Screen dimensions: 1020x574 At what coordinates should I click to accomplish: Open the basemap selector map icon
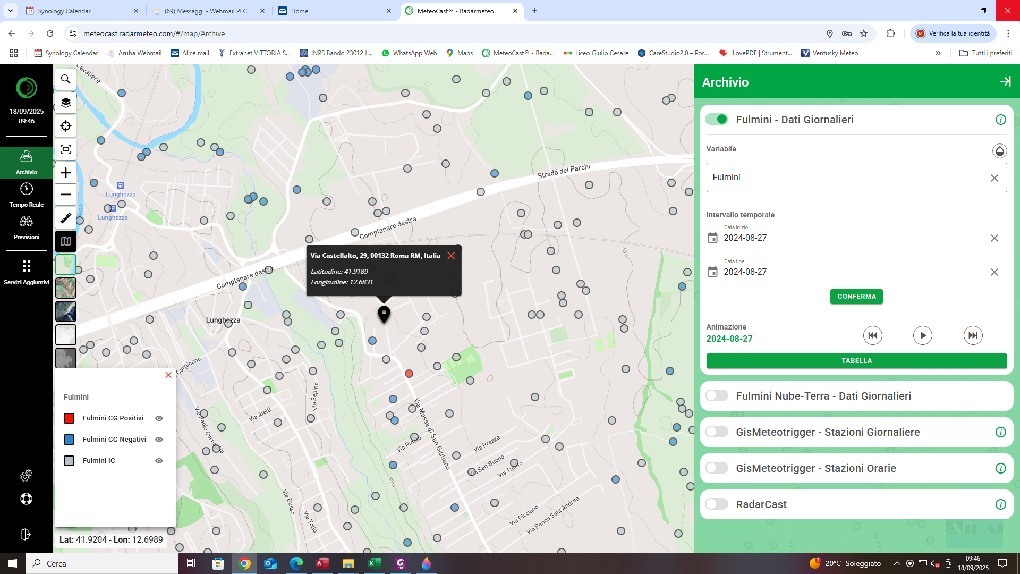(x=66, y=241)
